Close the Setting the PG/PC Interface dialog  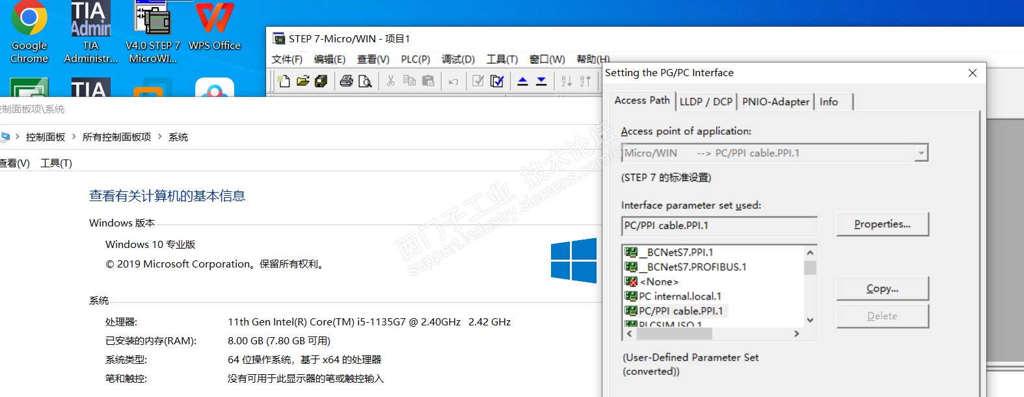pyautogui.click(x=972, y=73)
